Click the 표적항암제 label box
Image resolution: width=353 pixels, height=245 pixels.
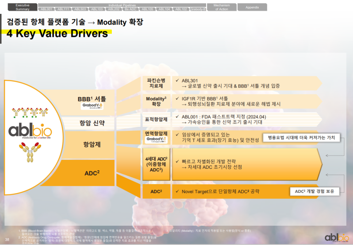pos(156,120)
